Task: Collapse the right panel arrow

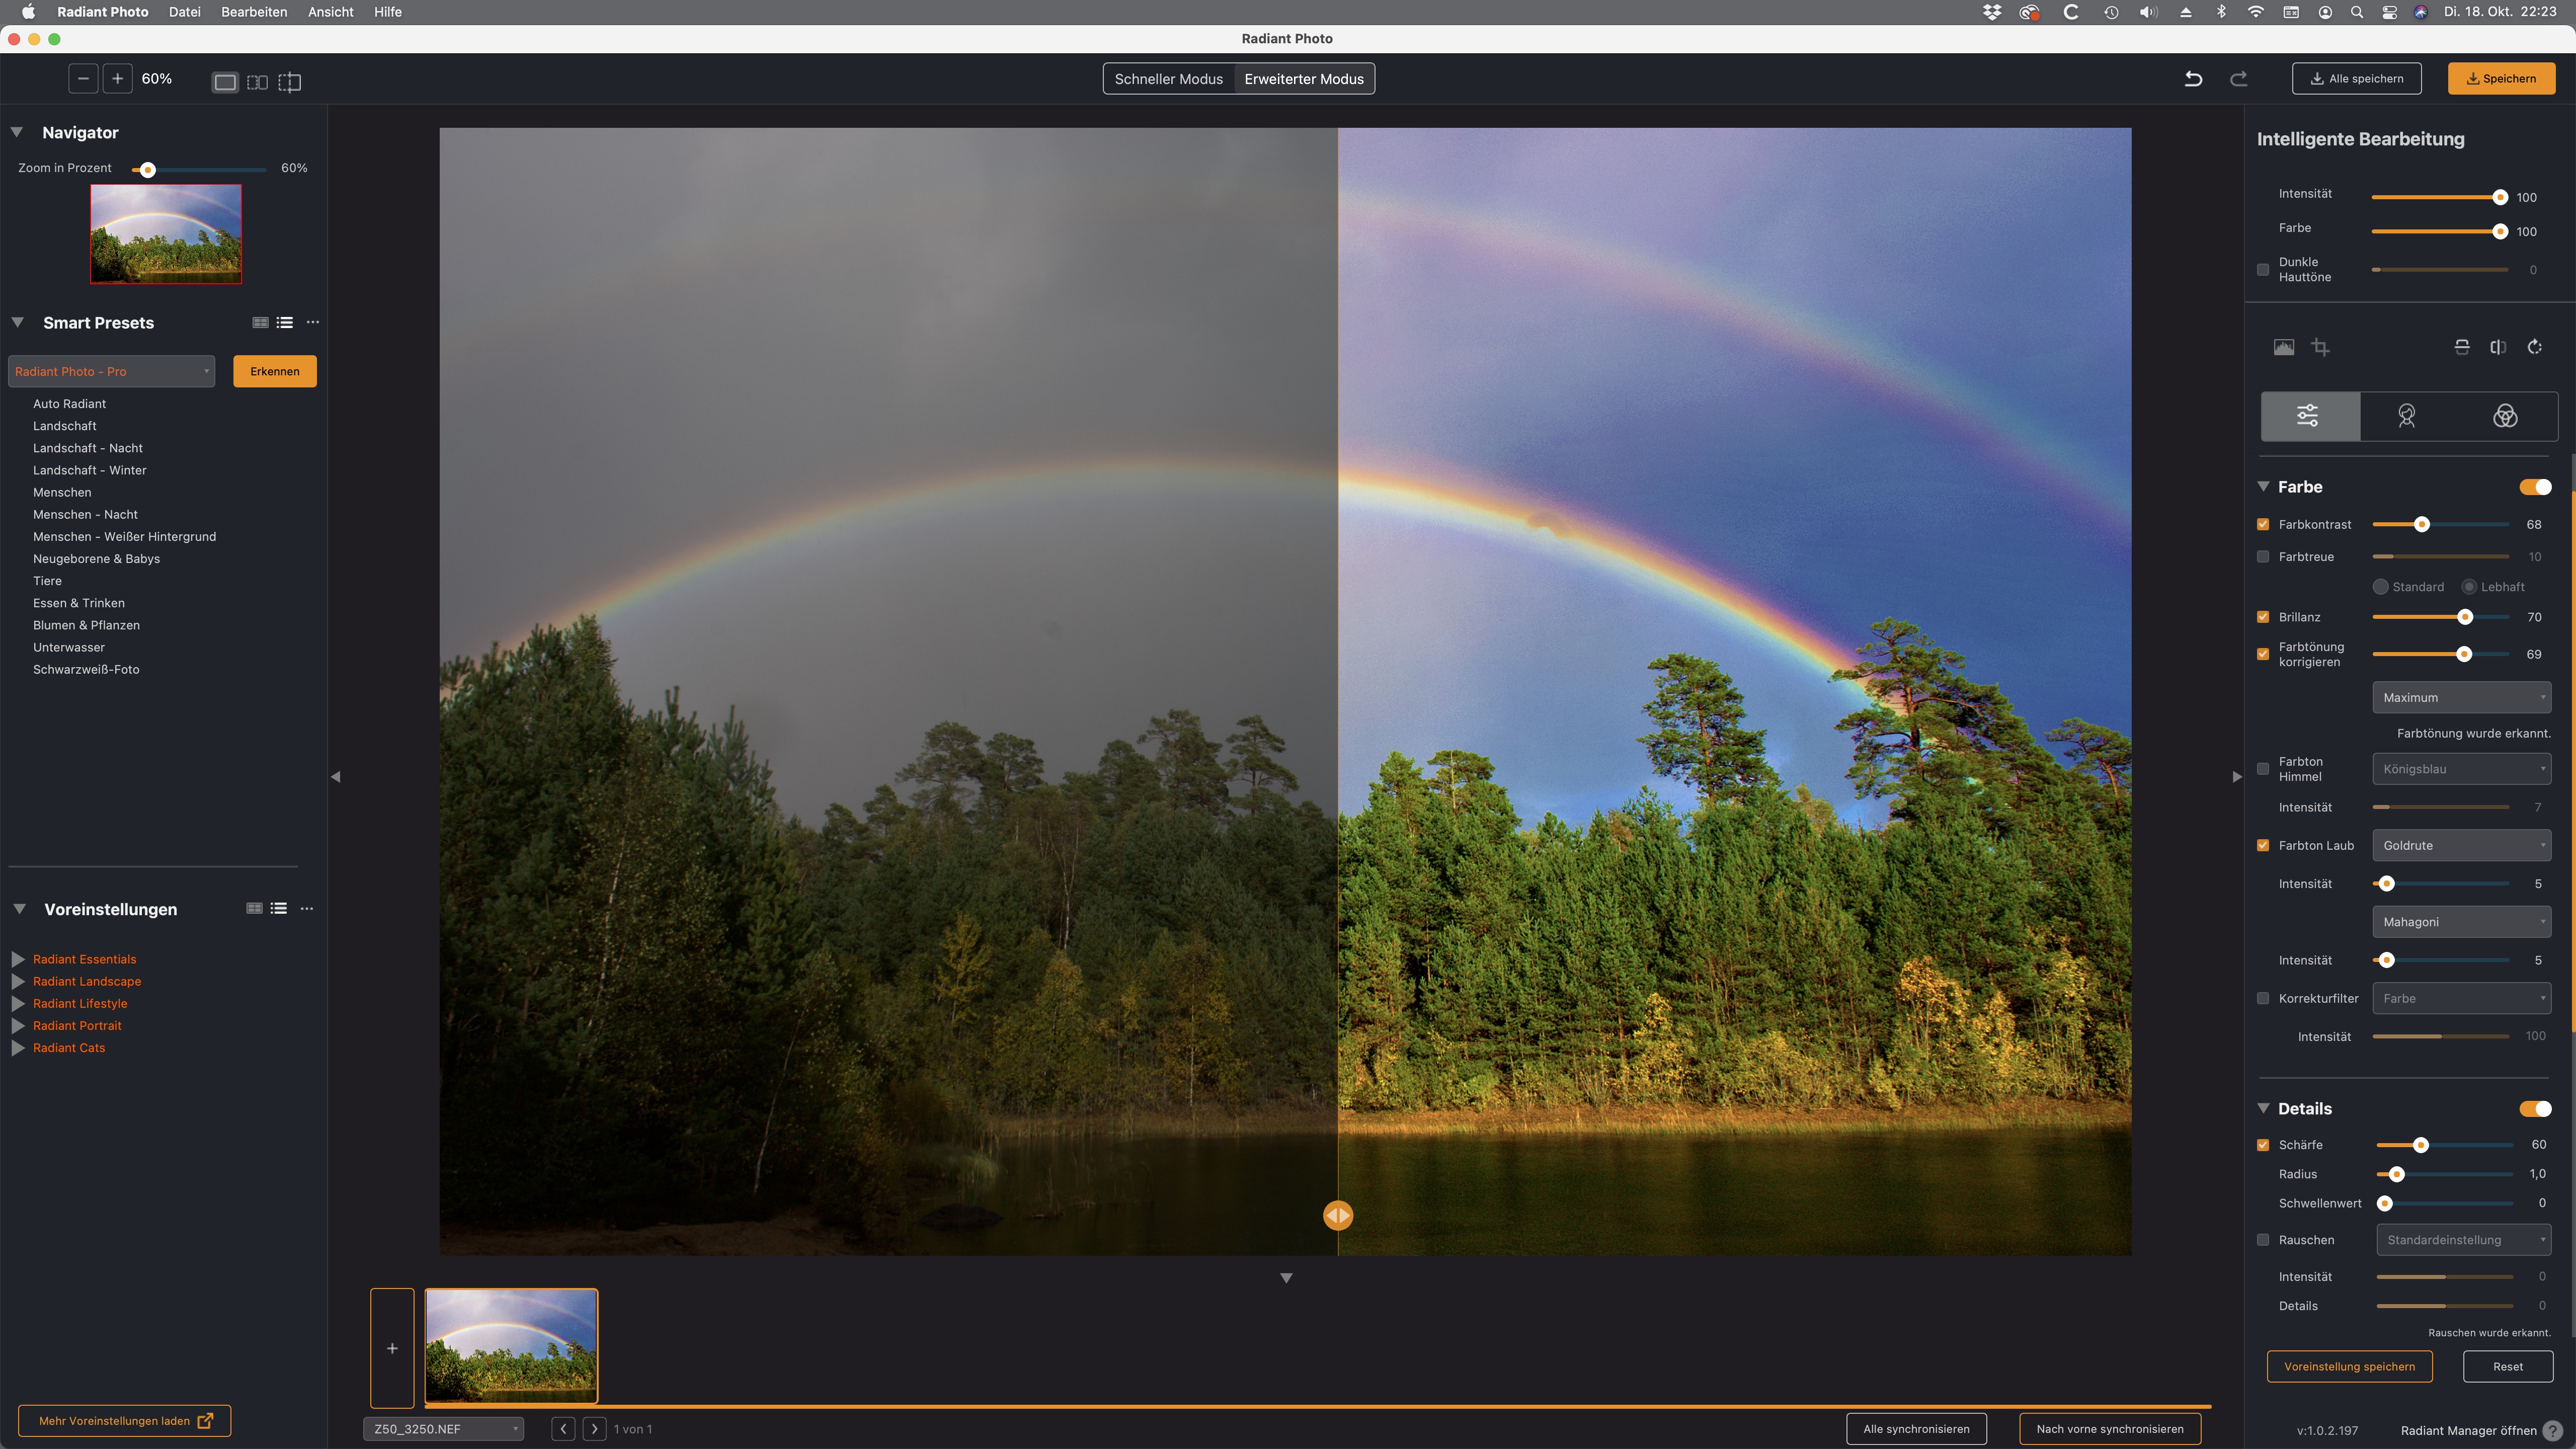Action: (x=2237, y=776)
